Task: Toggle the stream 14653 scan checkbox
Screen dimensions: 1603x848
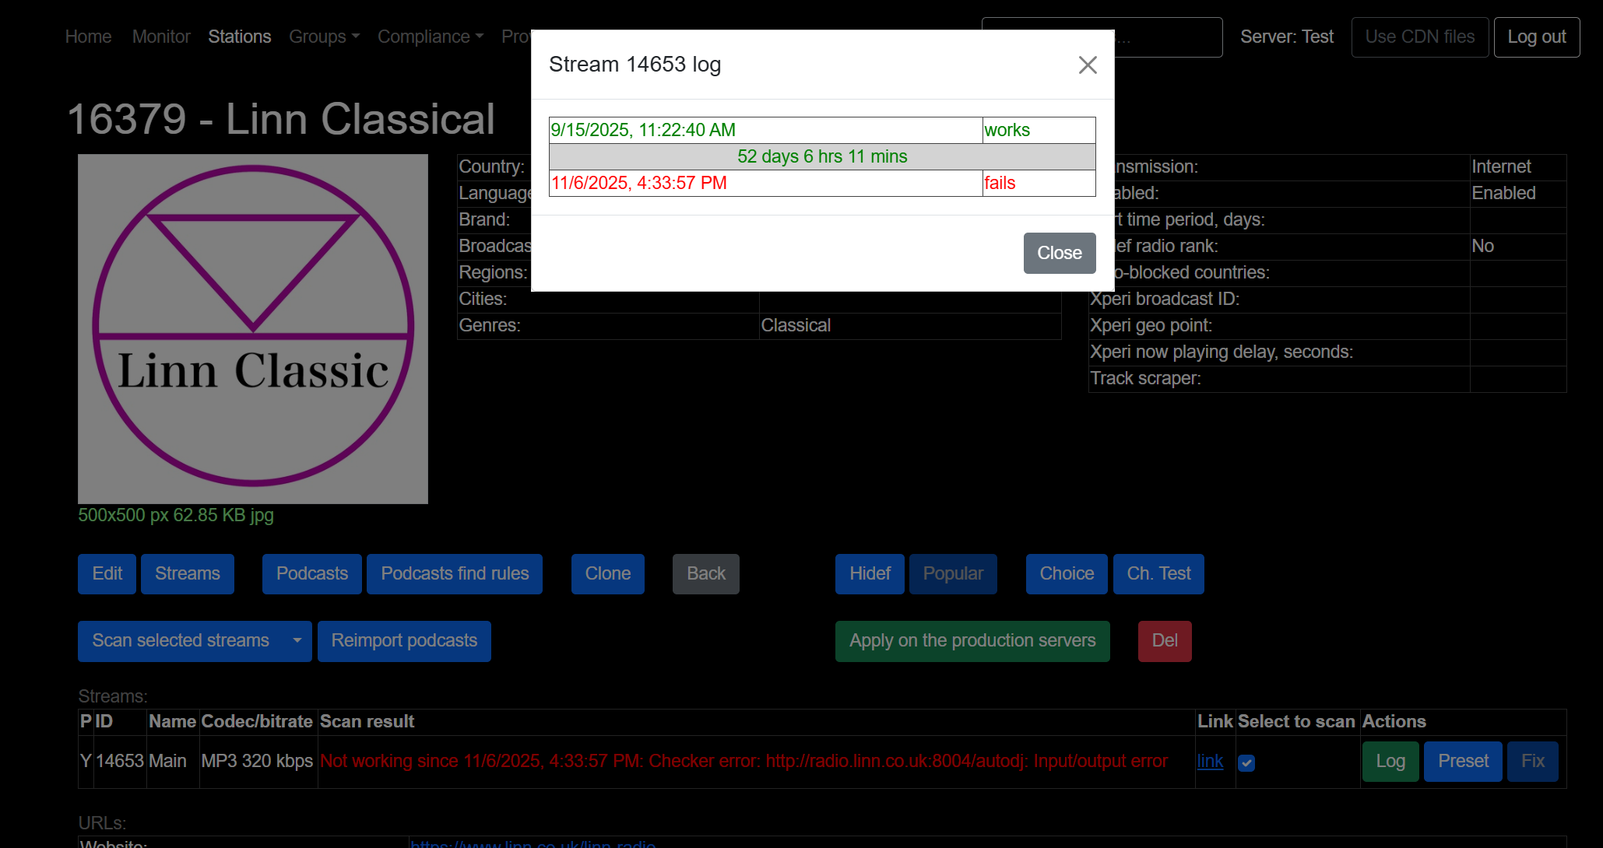Action: [1246, 762]
